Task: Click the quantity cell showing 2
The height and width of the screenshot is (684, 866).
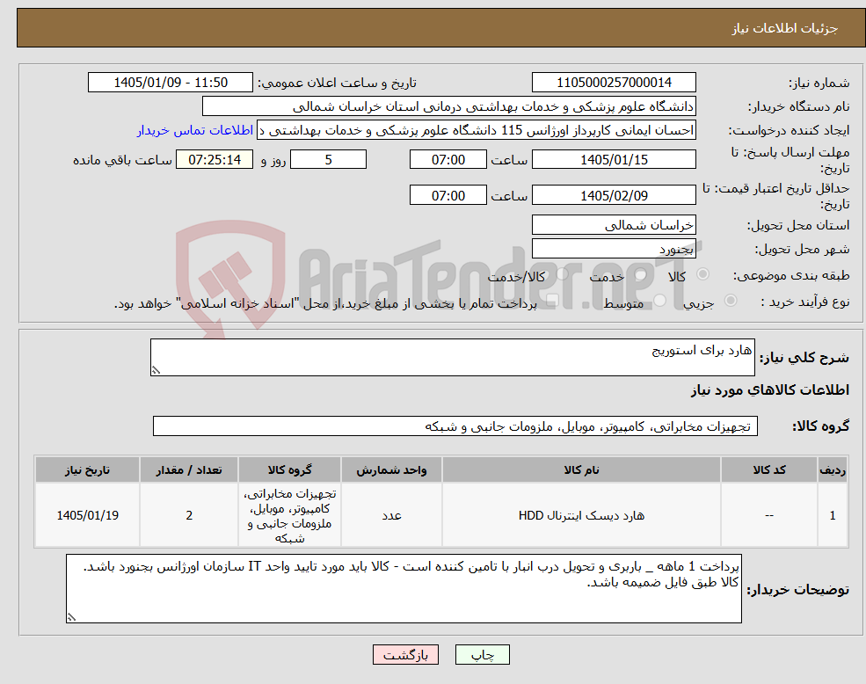Action: [189, 515]
